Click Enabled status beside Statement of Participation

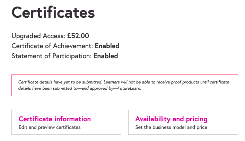point(106,56)
